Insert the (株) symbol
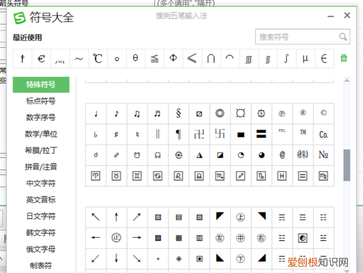 pyautogui.click(x=303, y=155)
